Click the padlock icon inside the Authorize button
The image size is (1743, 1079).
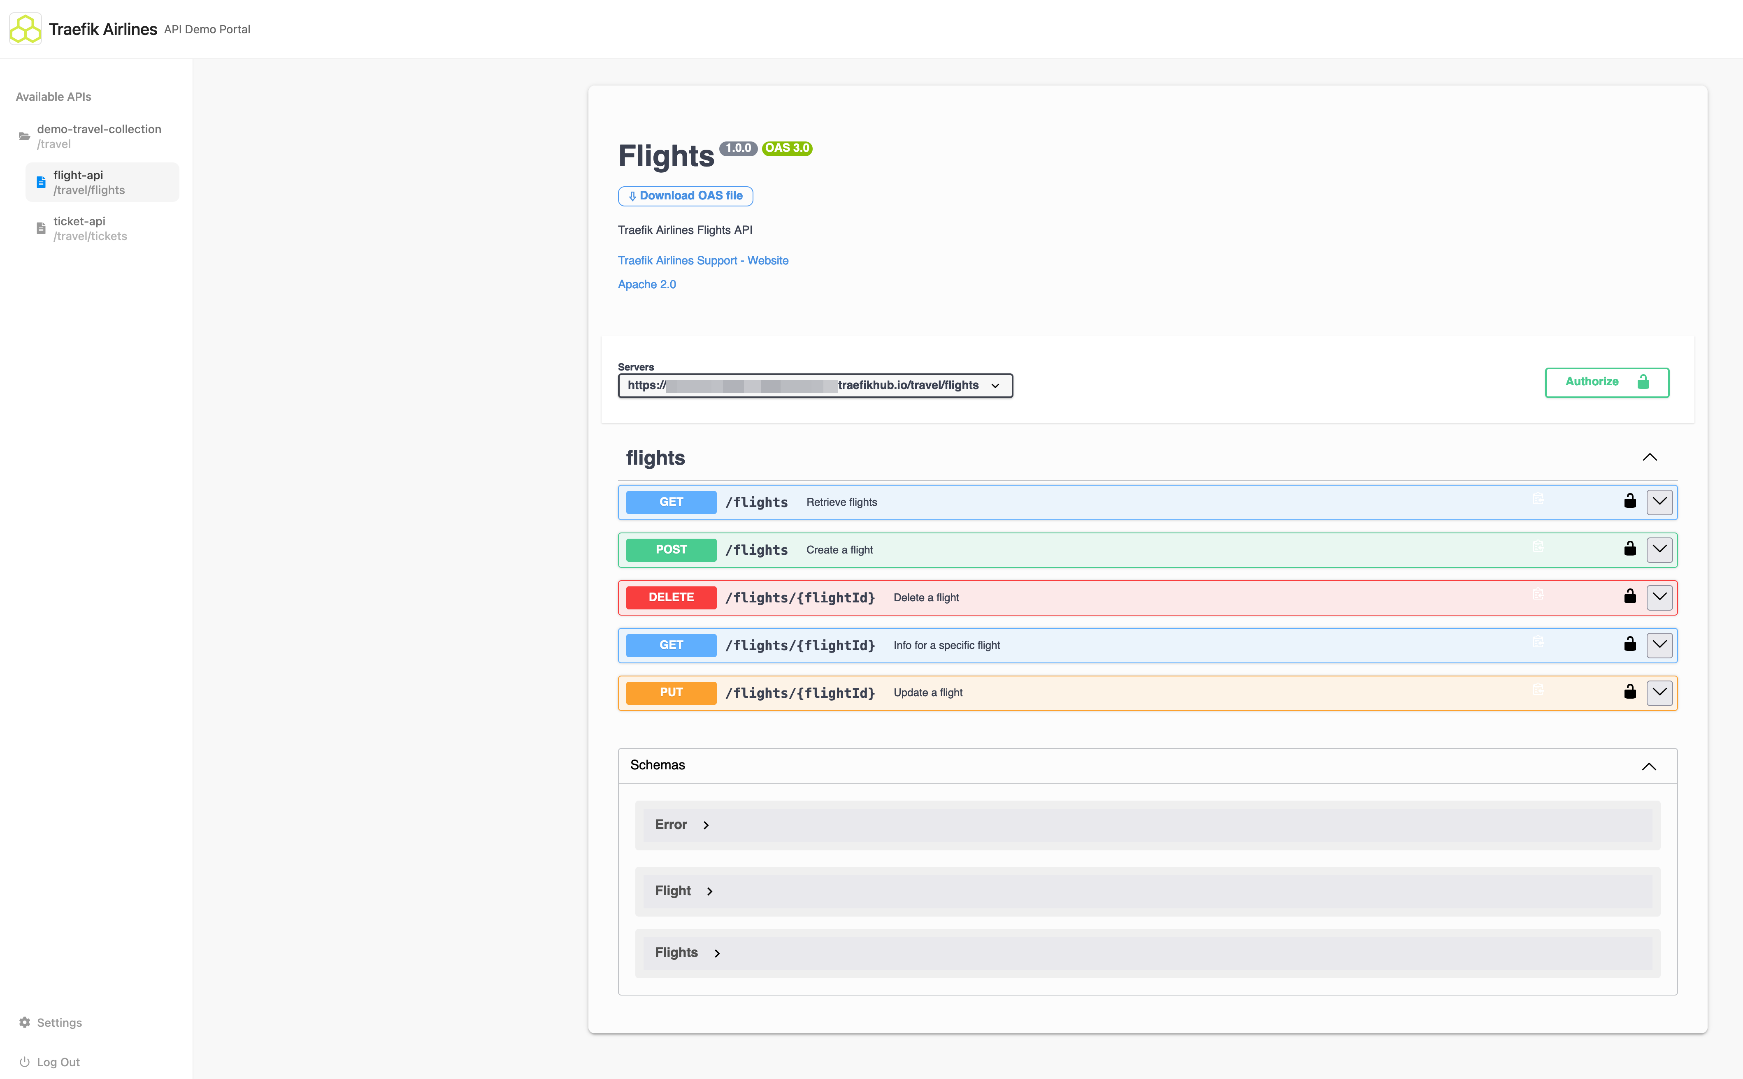pos(1643,382)
